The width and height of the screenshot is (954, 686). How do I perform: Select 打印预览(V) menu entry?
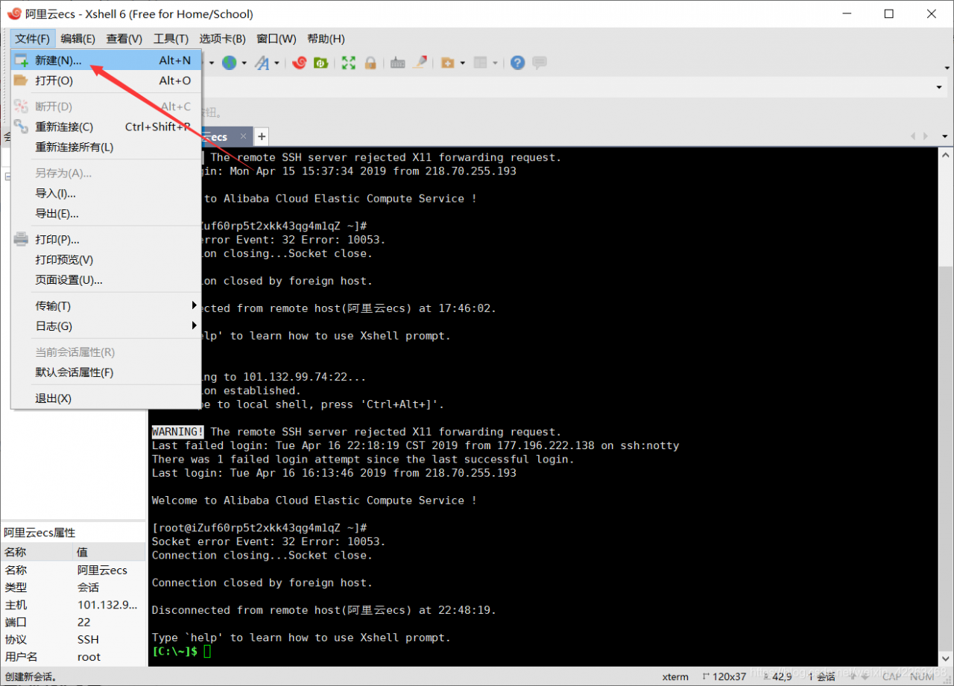pos(106,259)
